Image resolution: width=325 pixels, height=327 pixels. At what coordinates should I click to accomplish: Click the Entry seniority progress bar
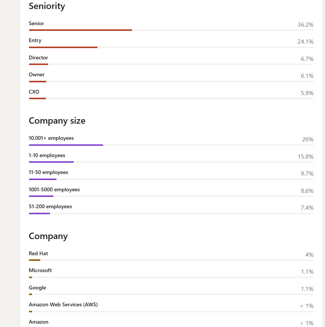[171, 47]
